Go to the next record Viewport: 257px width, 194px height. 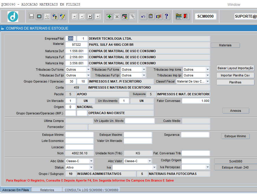[90, 17]
